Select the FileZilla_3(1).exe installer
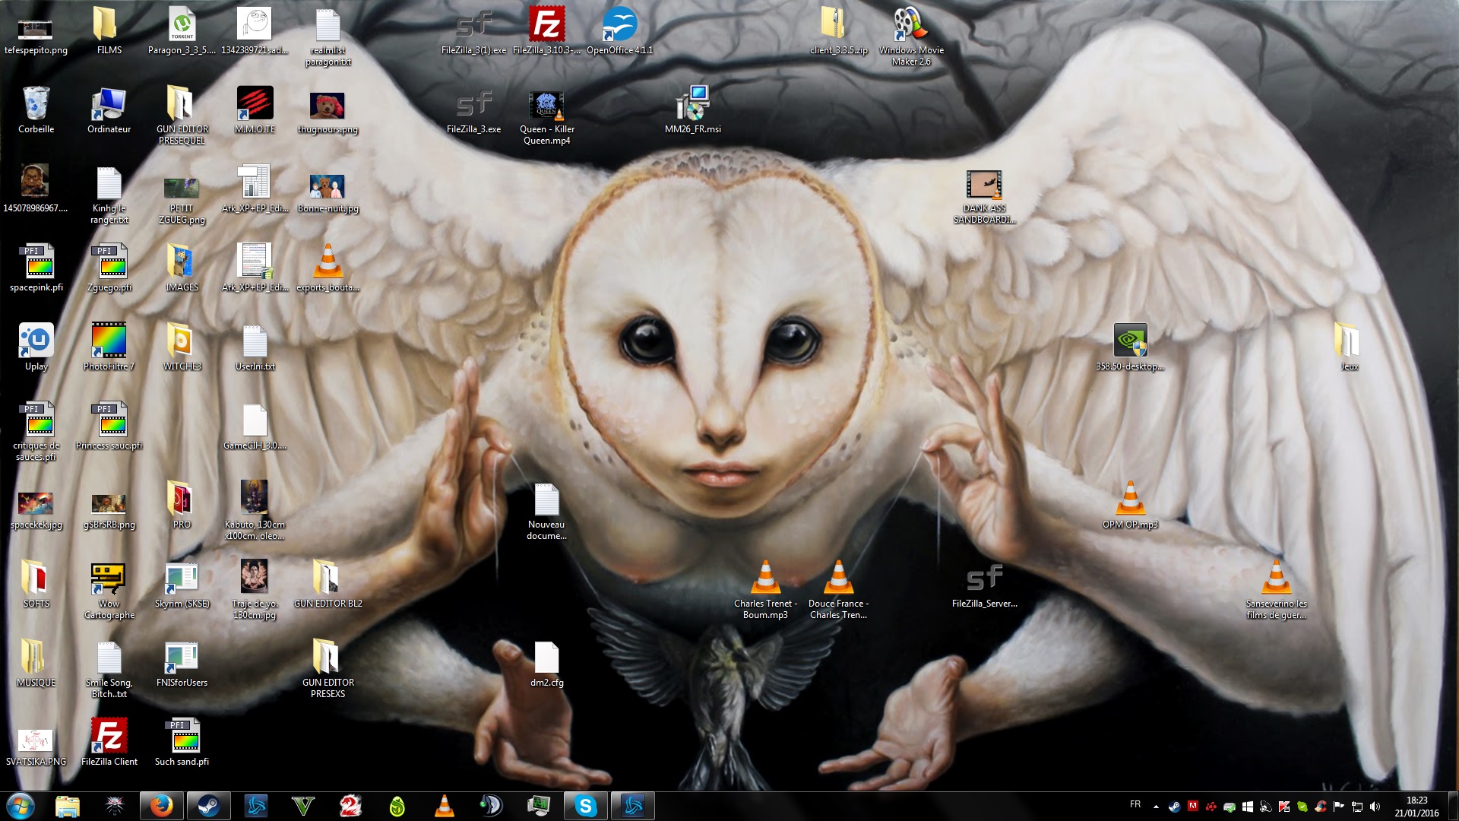This screenshot has height=821, width=1459. (x=473, y=31)
